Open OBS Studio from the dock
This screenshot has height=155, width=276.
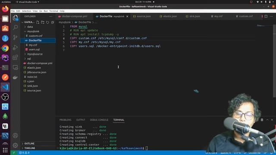[5, 97]
